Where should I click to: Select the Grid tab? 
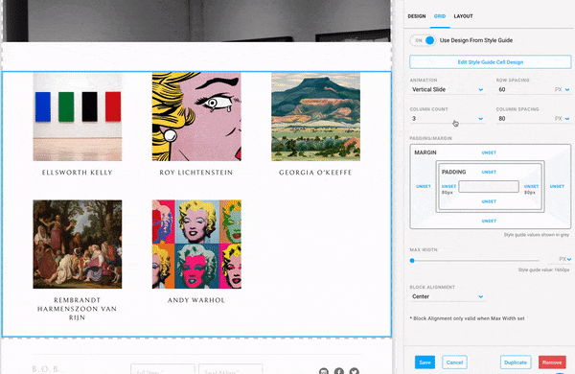tap(440, 16)
